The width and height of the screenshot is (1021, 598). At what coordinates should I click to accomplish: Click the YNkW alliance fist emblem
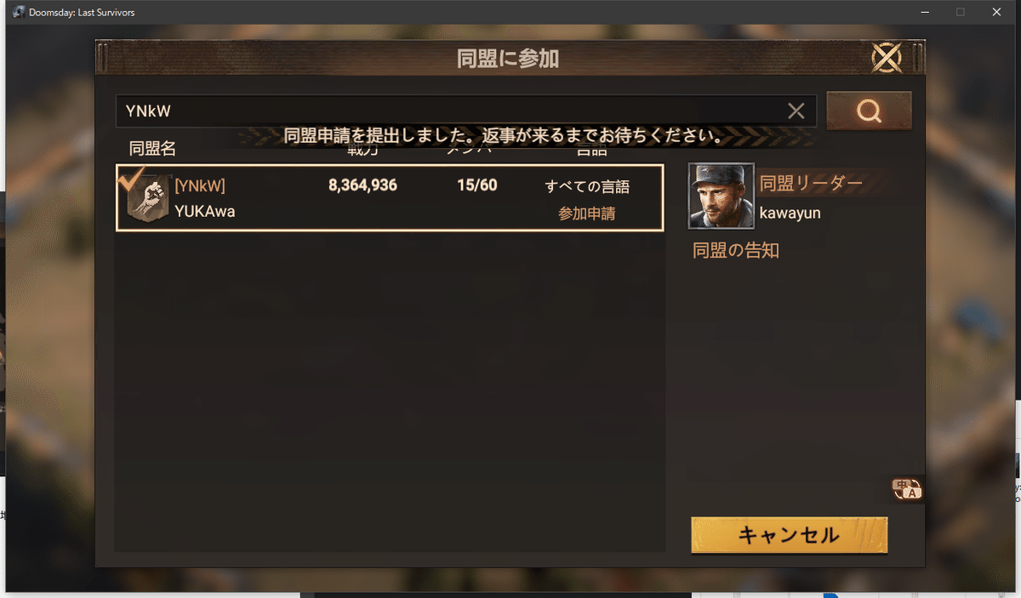[x=148, y=198]
